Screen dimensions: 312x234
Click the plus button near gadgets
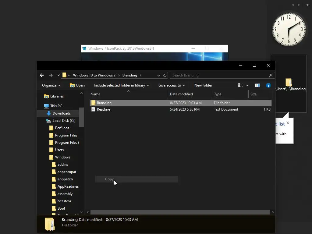(307, 5)
